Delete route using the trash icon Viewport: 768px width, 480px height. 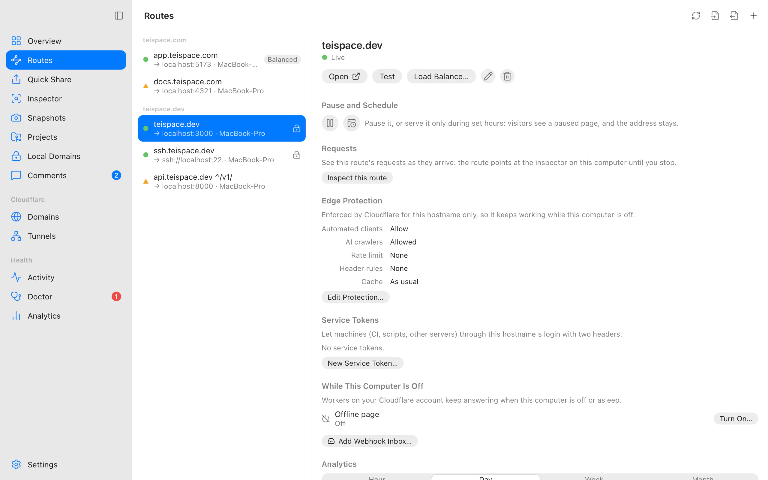click(x=507, y=76)
